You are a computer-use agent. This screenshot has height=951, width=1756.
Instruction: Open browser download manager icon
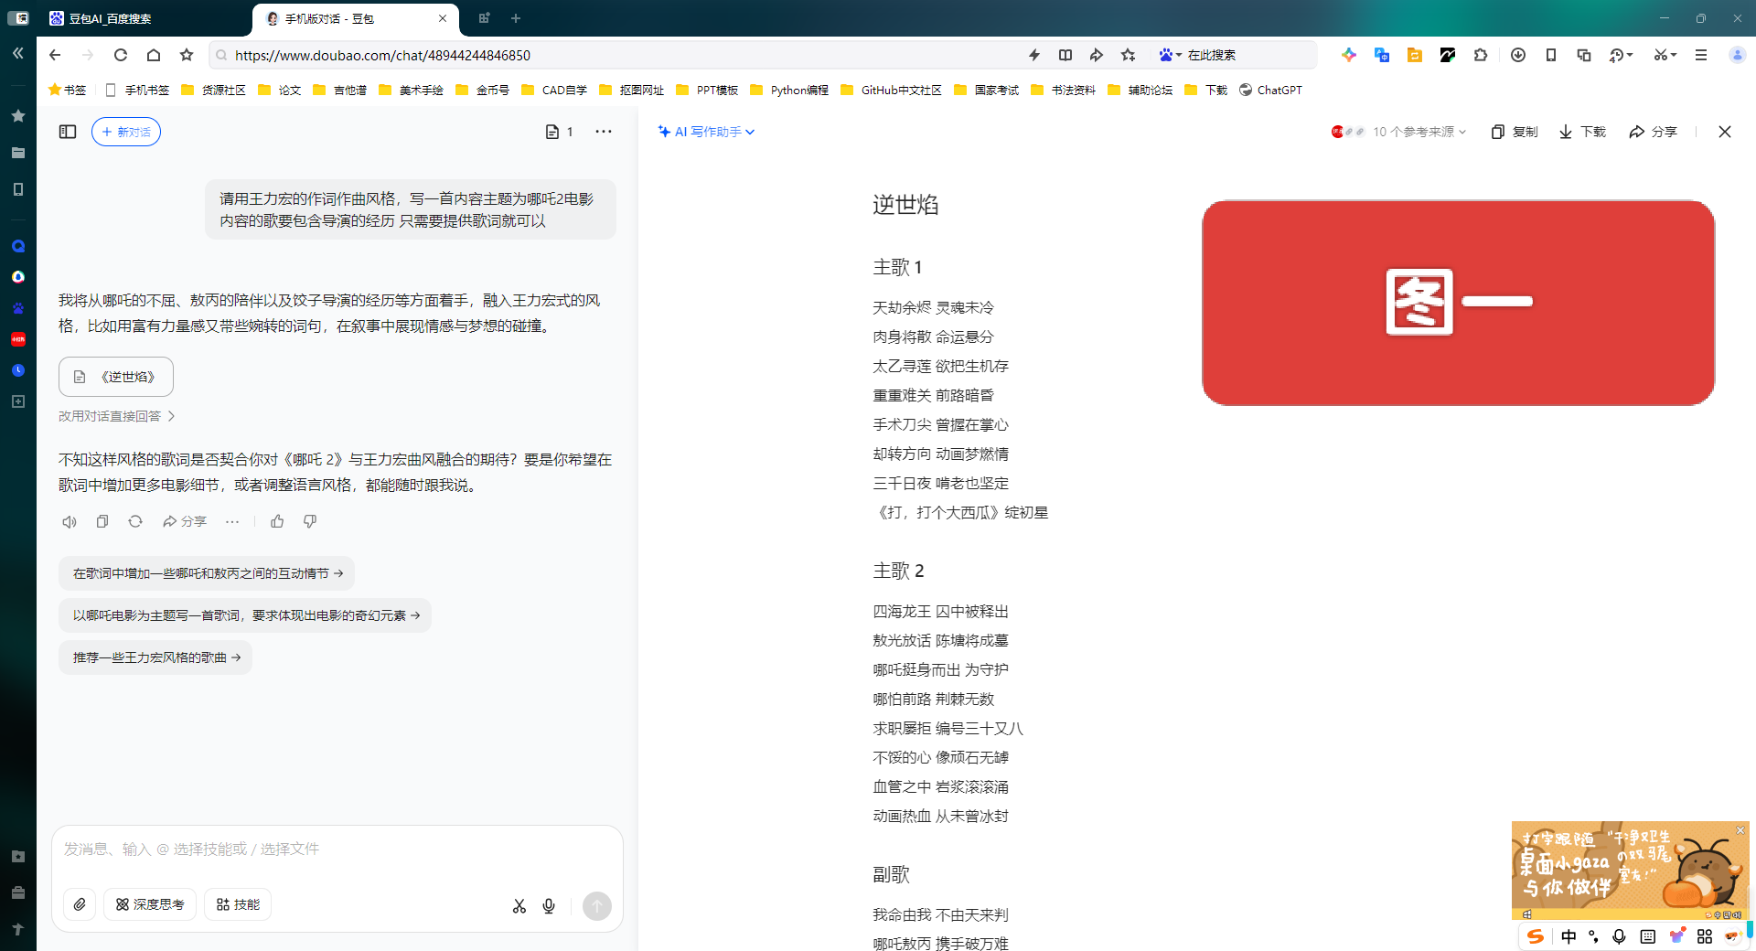[x=1518, y=55]
